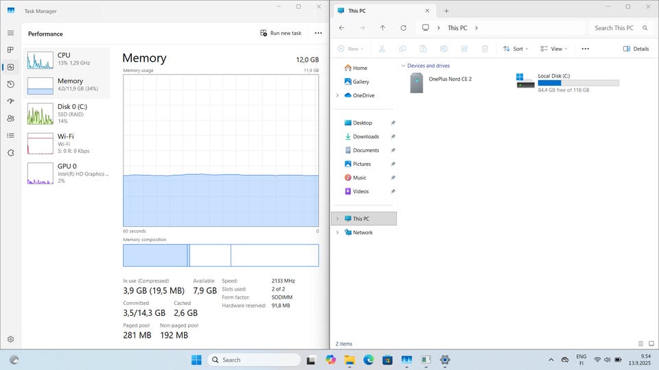Go to Startup apps page
This screenshot has height=370, width=659.
pos(10,101)
